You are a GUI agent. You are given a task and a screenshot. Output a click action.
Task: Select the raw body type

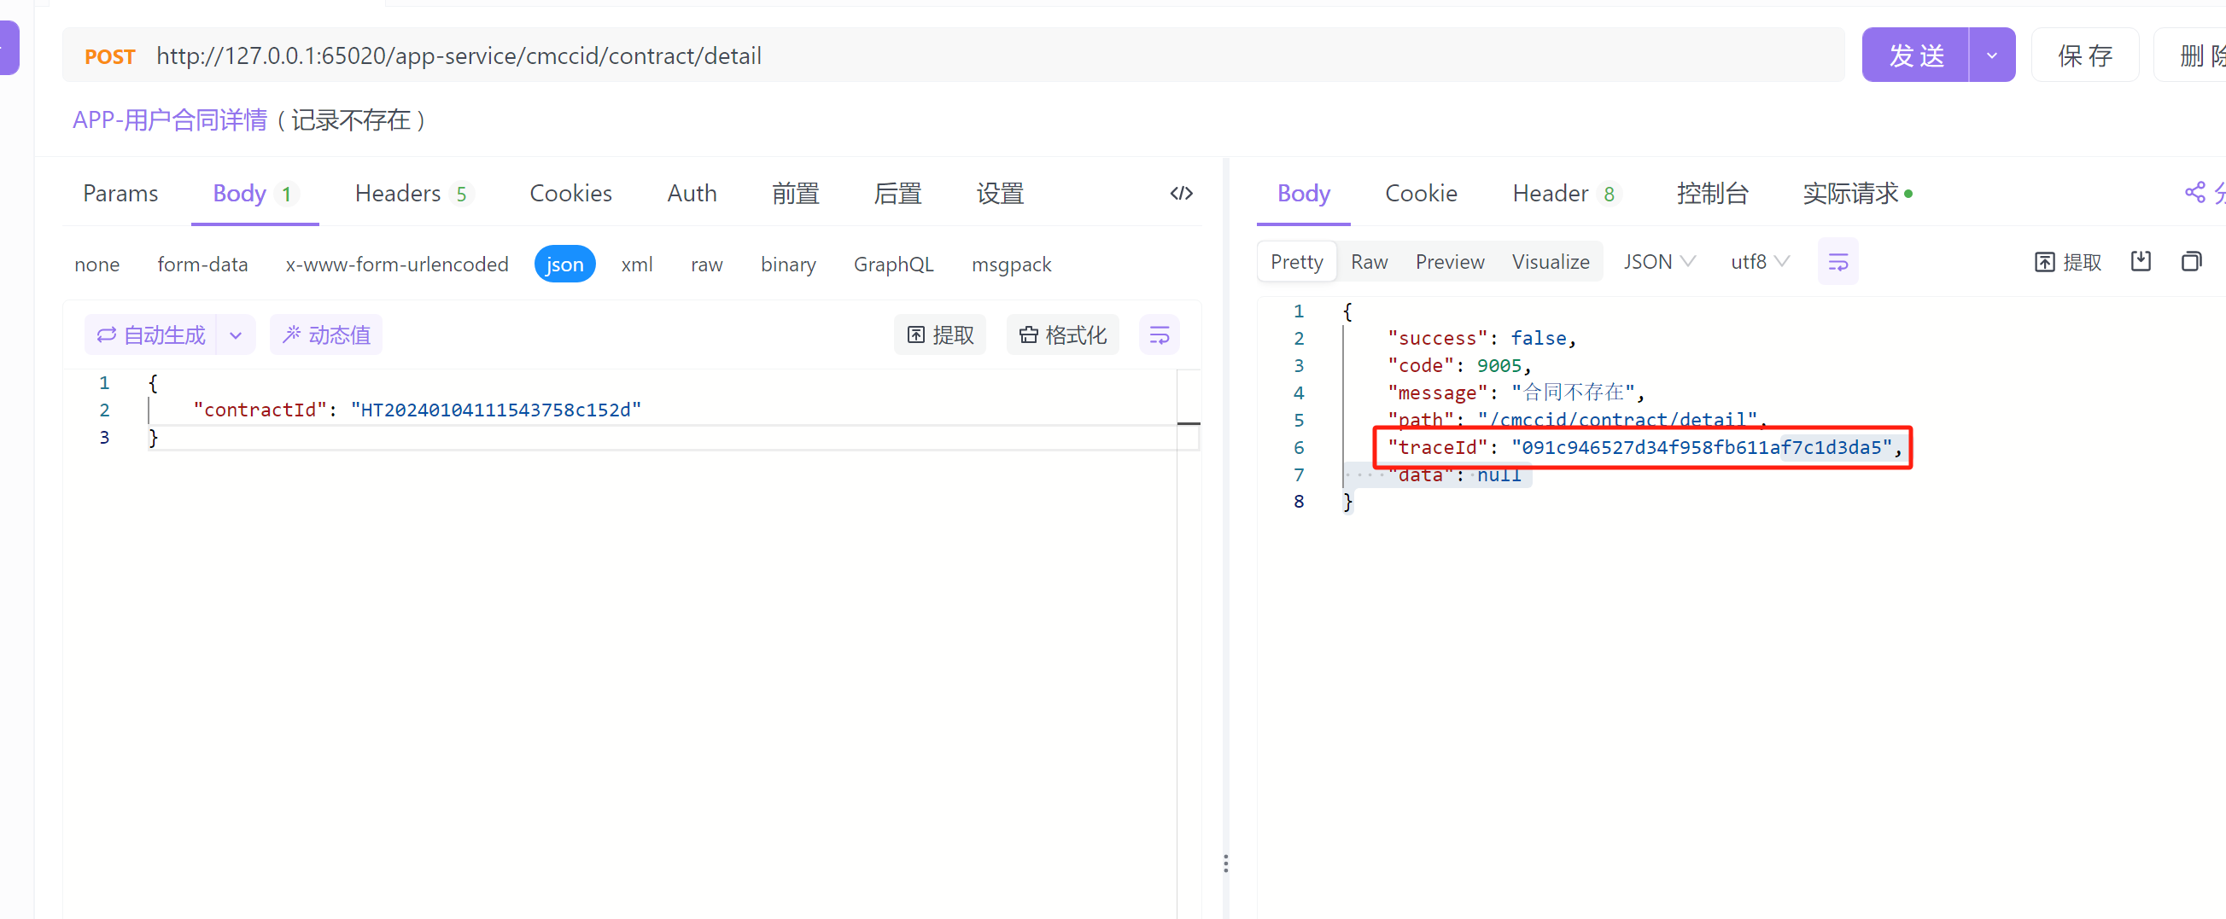point(706,265)
